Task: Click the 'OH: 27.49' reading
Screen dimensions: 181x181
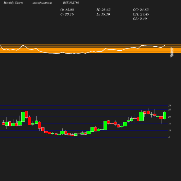Action: (x=141, y=14)
